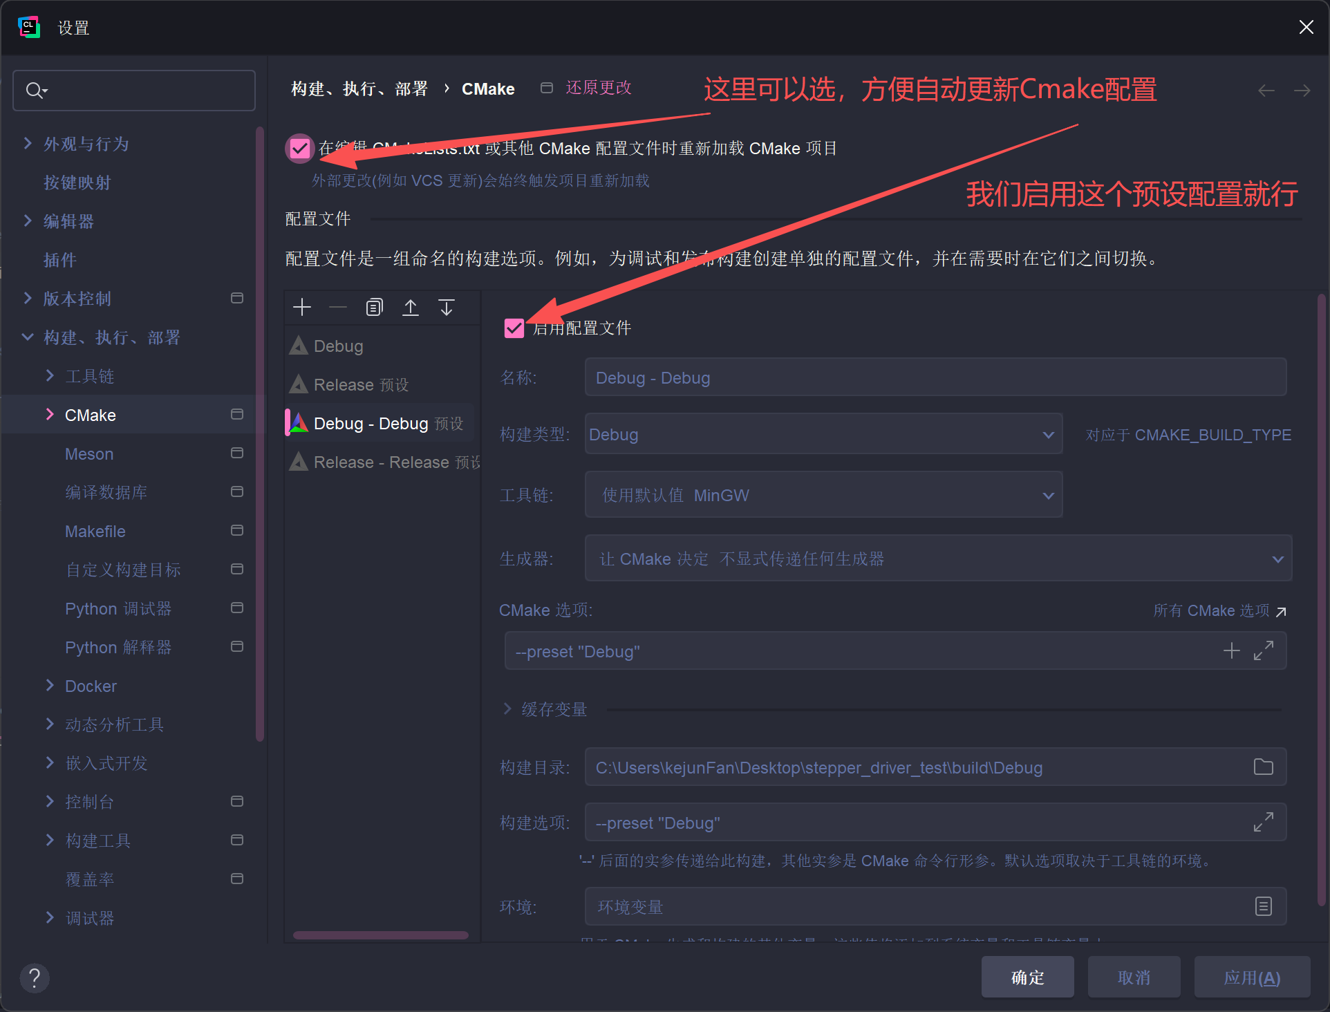Collapse the 构建、执行、部署 tree node
The height and width of the screenshot is (1012, 1330).
click(28, 337)
